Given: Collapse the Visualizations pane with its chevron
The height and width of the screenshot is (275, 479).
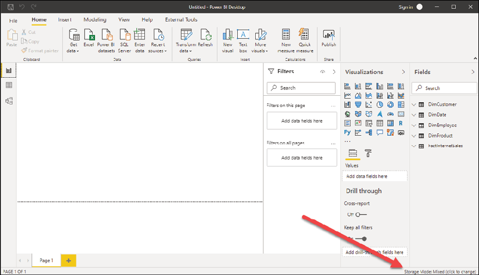Looking at the screenshot, I should 403,72.
